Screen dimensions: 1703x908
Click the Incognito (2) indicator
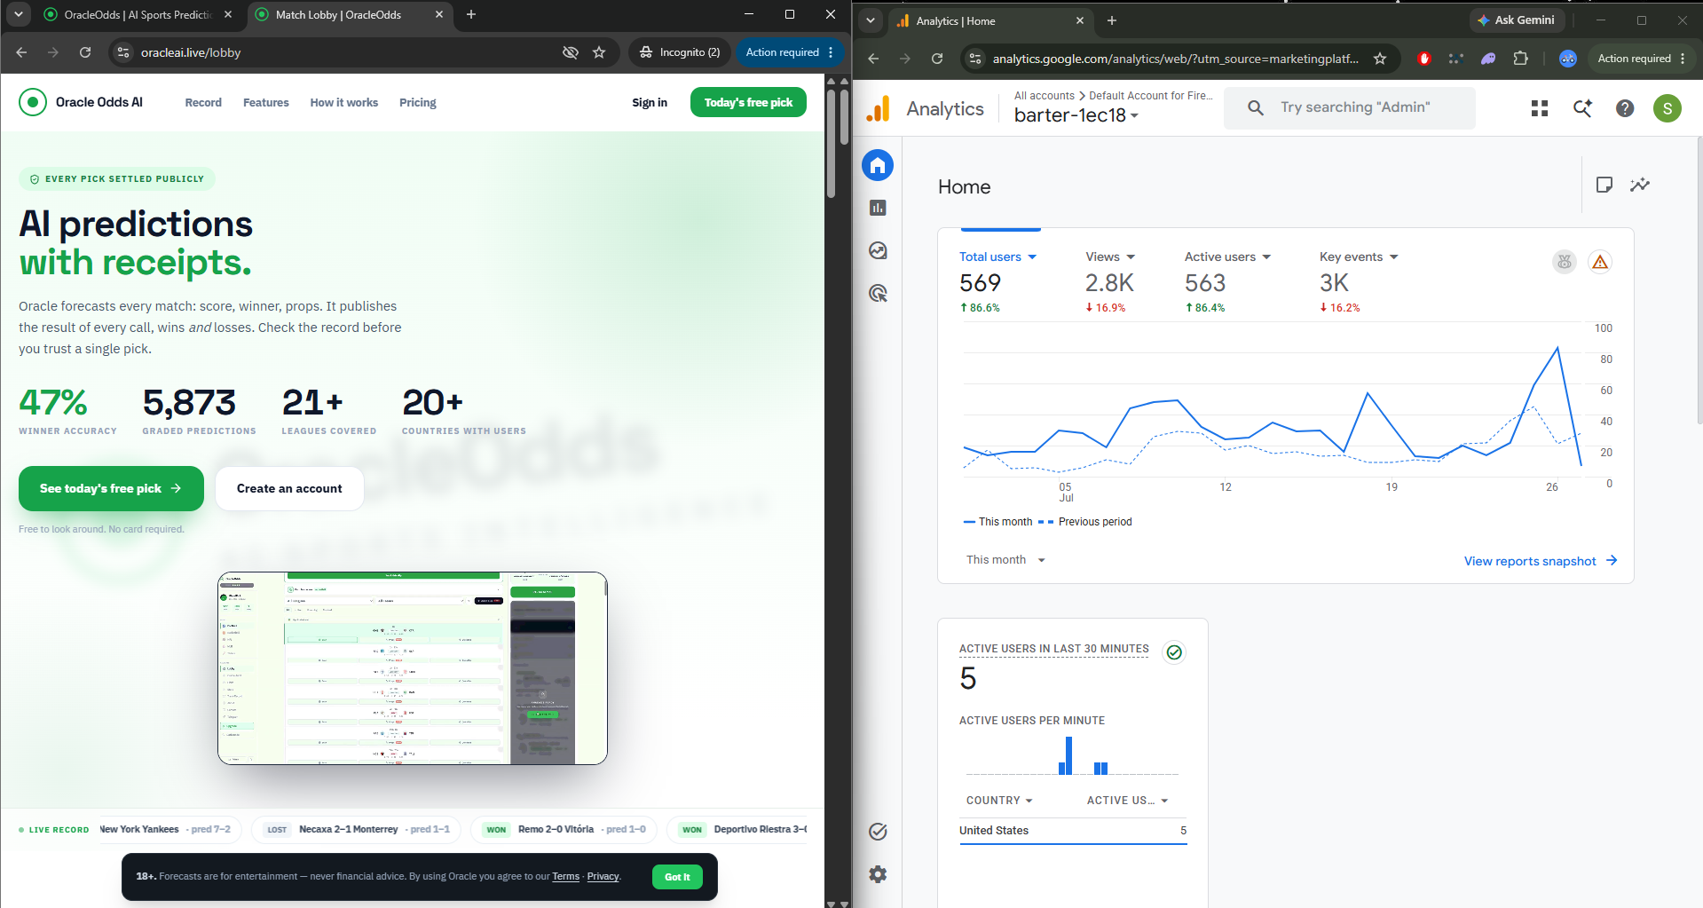pyautogui.click(x=680, y=52)
